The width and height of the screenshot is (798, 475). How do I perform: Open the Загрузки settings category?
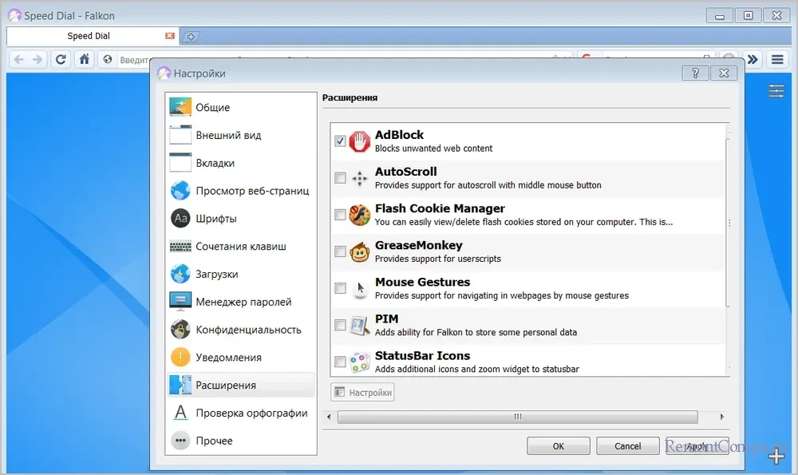[241, 274]
